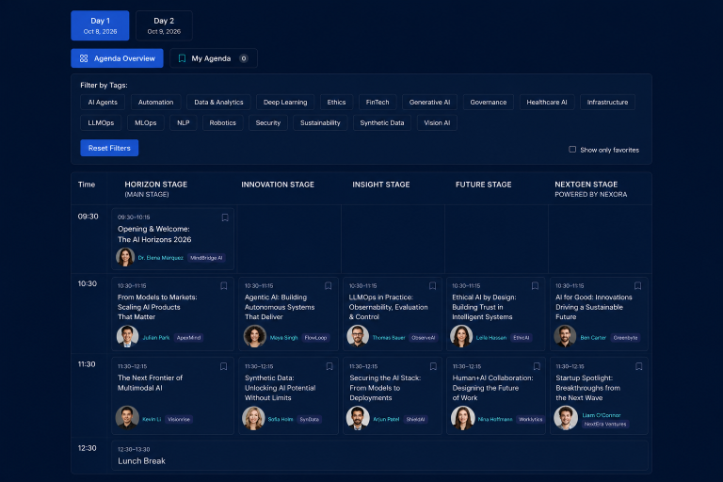
Task: Select the MLOps tag
Action: 145,122
